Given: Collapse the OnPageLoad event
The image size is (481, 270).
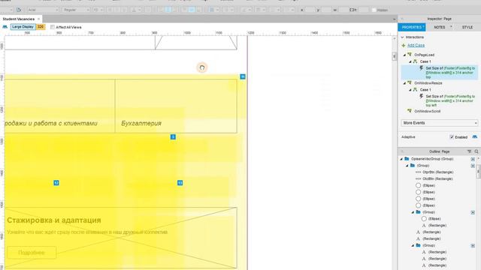Looking at the screenshot, I should click(404, 55).
